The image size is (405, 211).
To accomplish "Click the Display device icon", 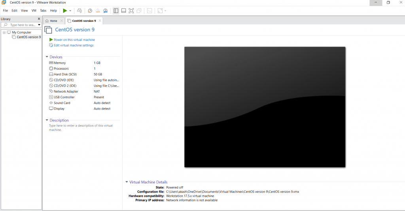I will 51,108.
